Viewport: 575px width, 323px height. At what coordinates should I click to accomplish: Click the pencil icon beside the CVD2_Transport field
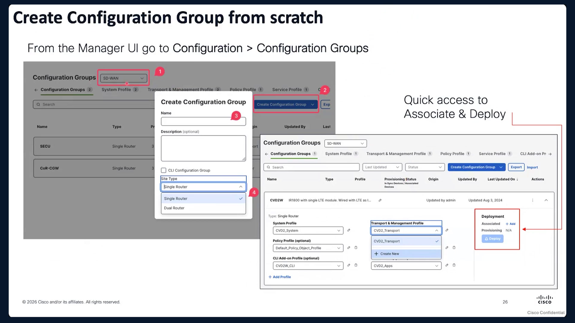(447, 230)
